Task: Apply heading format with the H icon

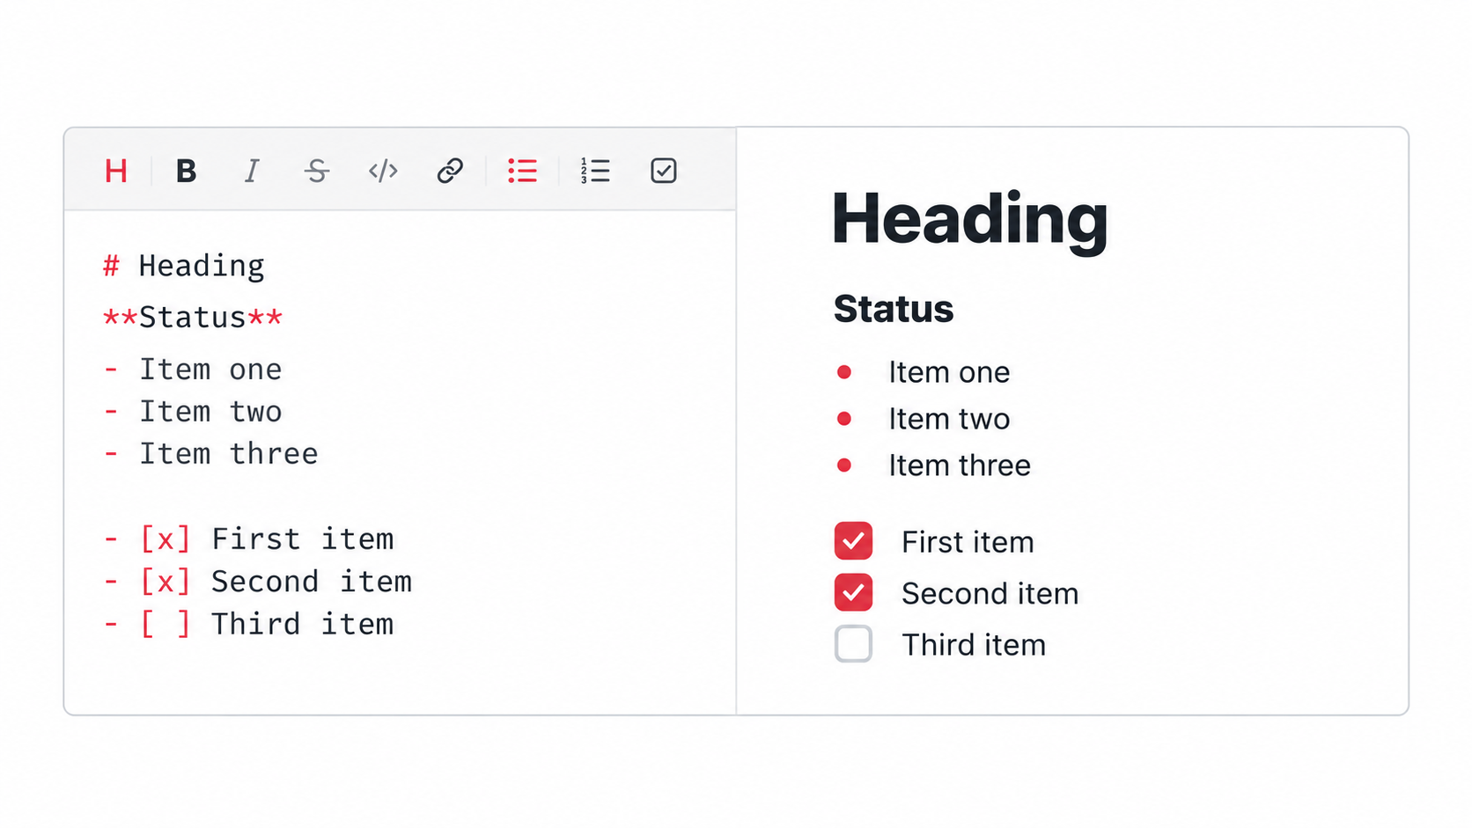Action: click(116, 171)
